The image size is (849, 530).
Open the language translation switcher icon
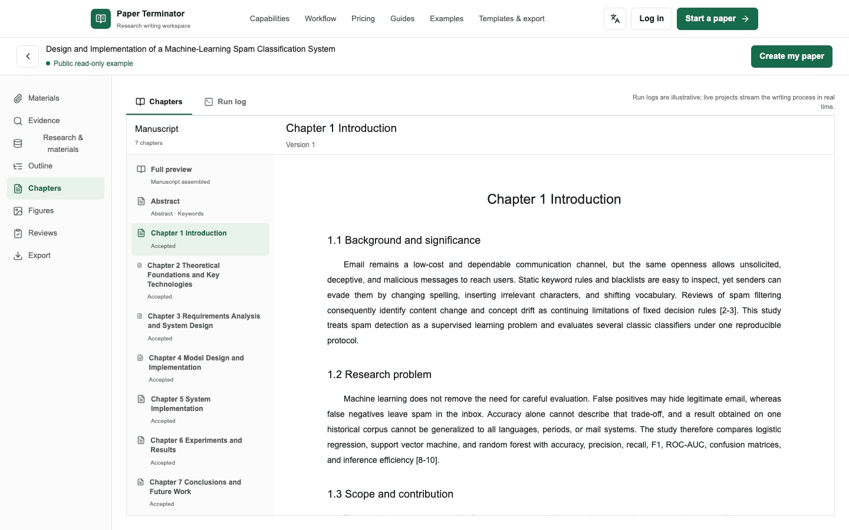click(x=615, y=19)
